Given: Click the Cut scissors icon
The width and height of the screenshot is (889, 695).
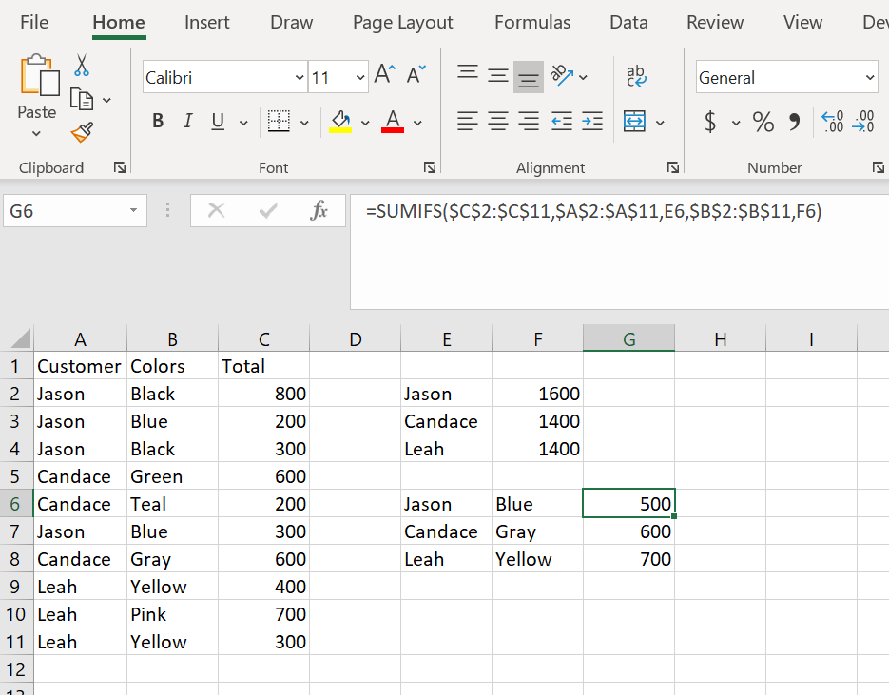Looking at the screenshot, I should tap(83, 65).
